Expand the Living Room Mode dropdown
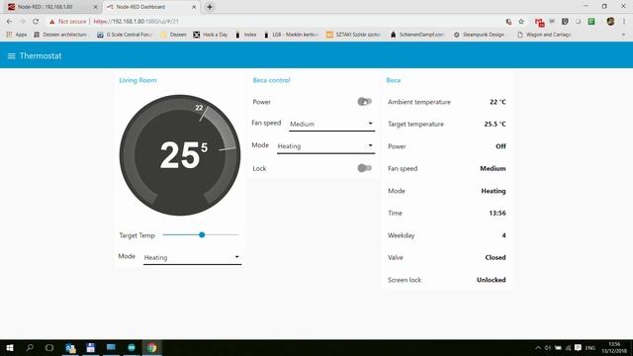Image resolution: width=633 pixels, height=356 pixels. (x=193, y=257)
